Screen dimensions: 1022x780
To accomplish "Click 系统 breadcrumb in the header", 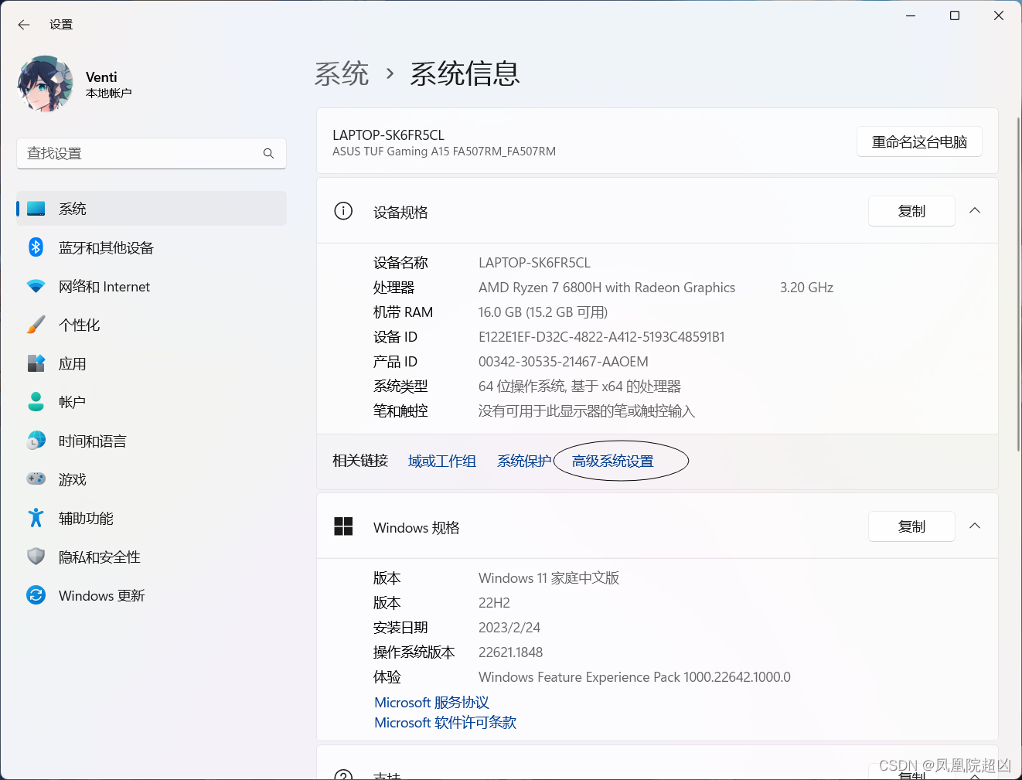I will pos(342,73).
